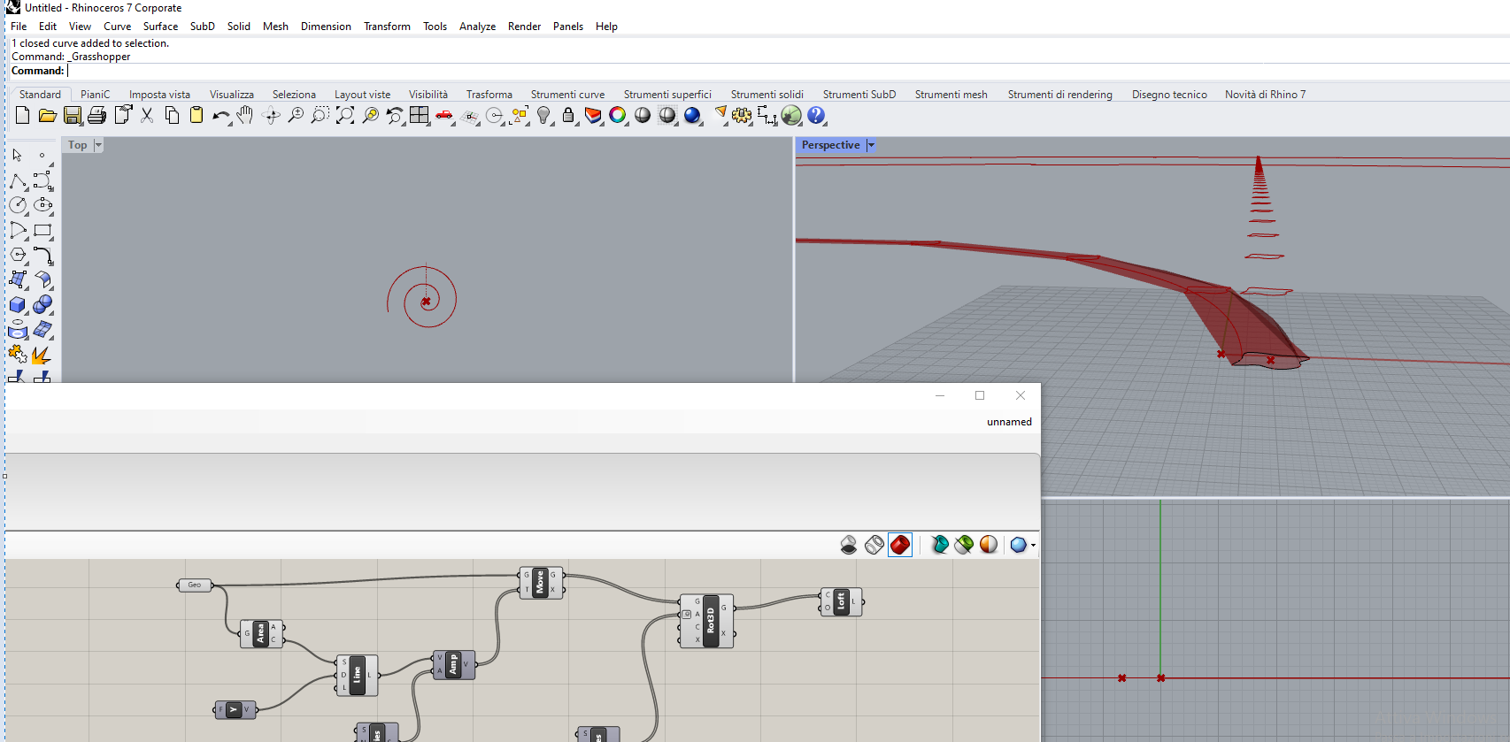The width and height of the screenshot is (1510, 742).
Task: Click the New file icon in Standard toolbar
Action: coord(23,115)
